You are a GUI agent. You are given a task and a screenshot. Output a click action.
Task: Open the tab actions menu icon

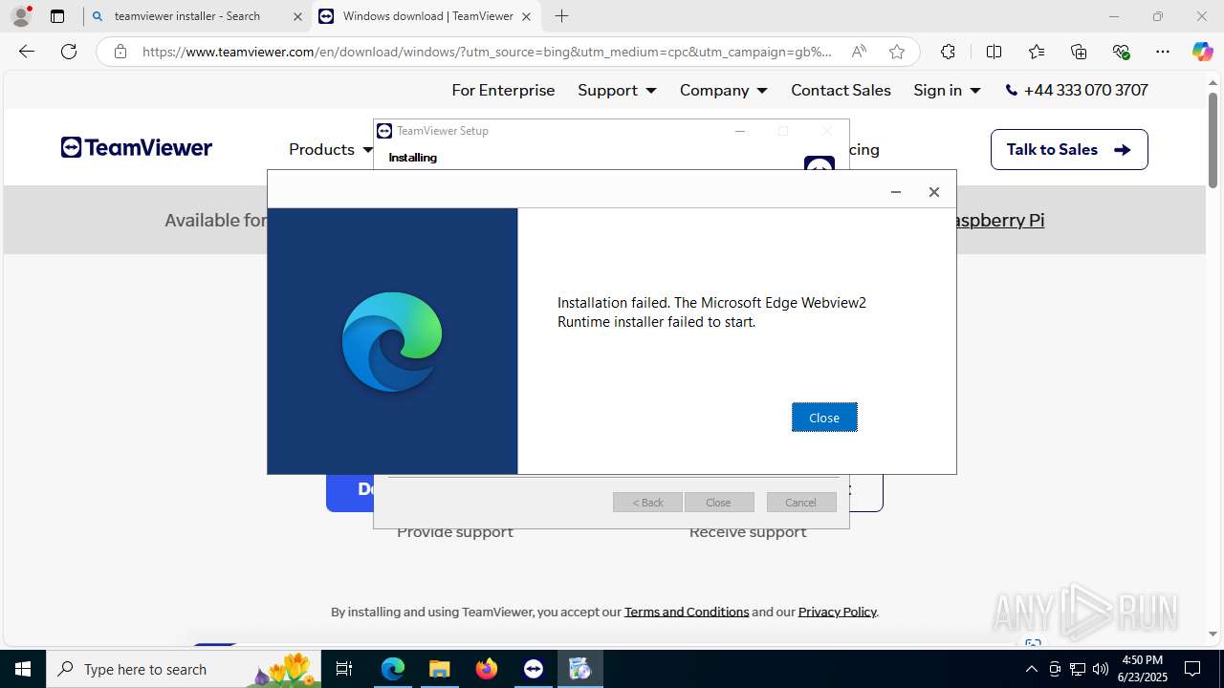[x=57, y=16]
